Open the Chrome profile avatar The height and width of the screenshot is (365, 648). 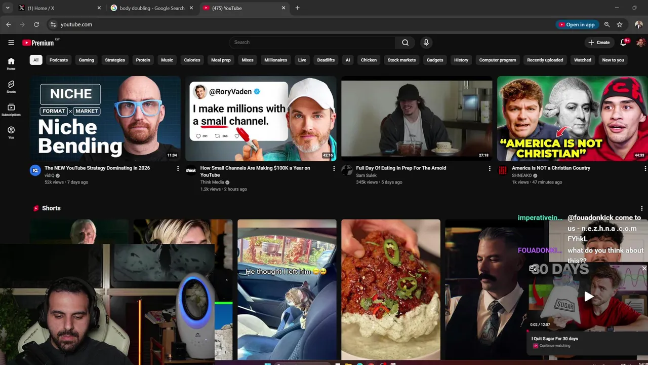(x=638, y=24)
